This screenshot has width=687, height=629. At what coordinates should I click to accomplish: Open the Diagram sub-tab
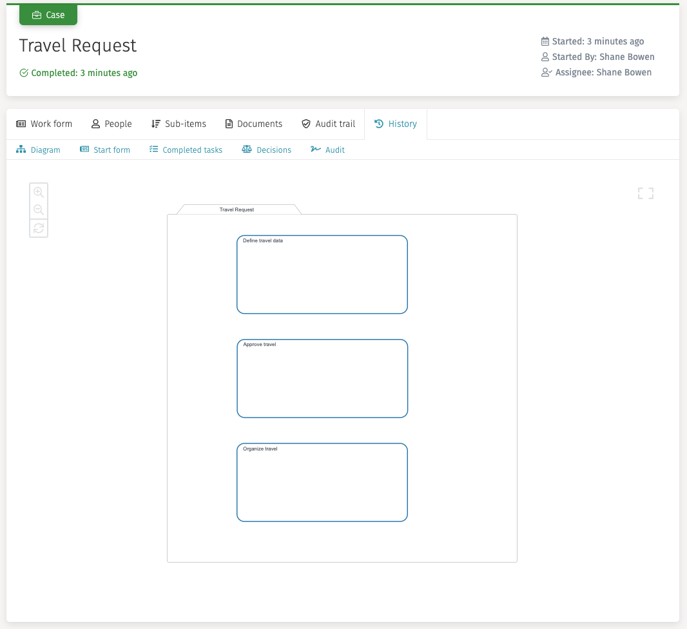point(39,150)
